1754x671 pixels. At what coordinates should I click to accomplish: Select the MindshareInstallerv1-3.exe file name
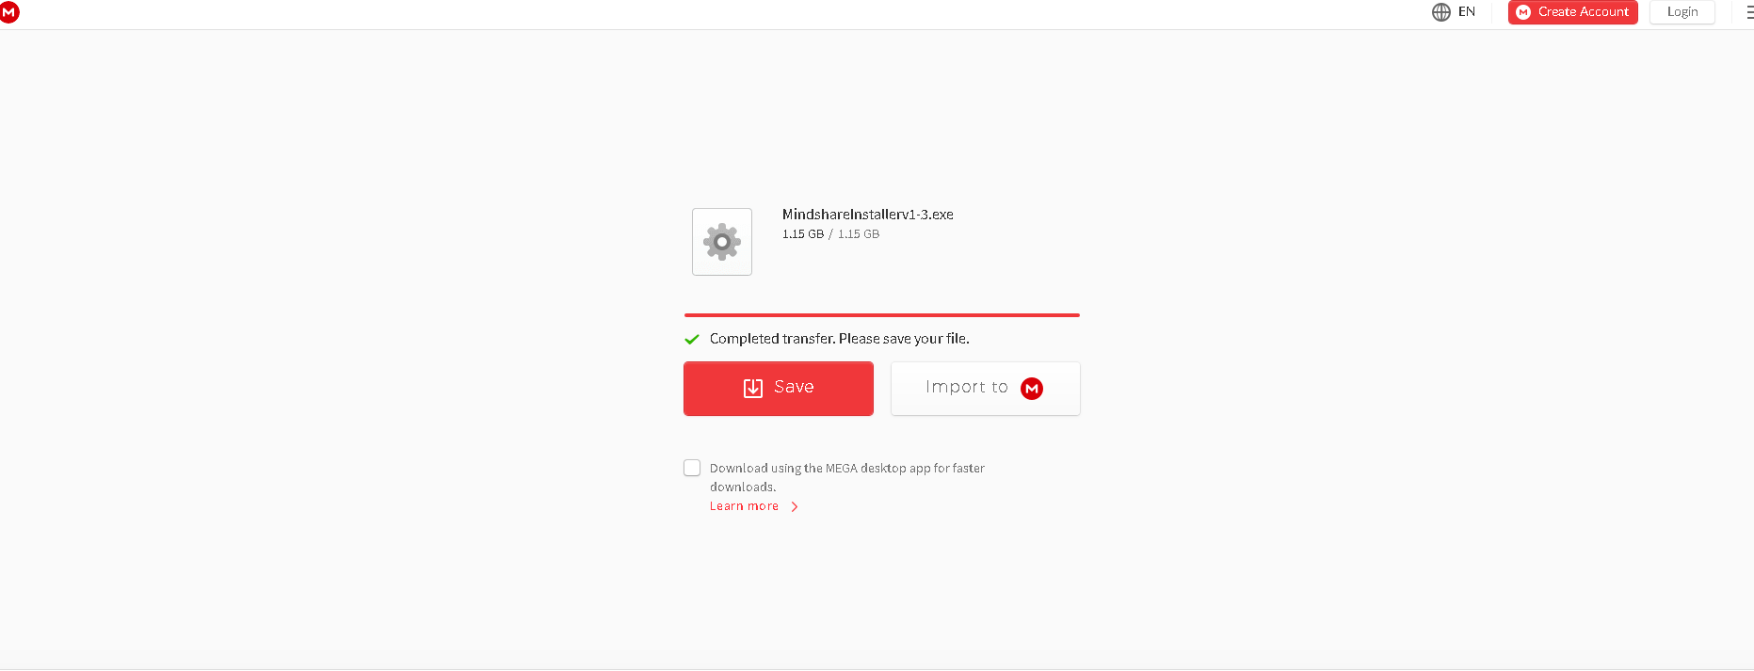(x=867, y=215)
